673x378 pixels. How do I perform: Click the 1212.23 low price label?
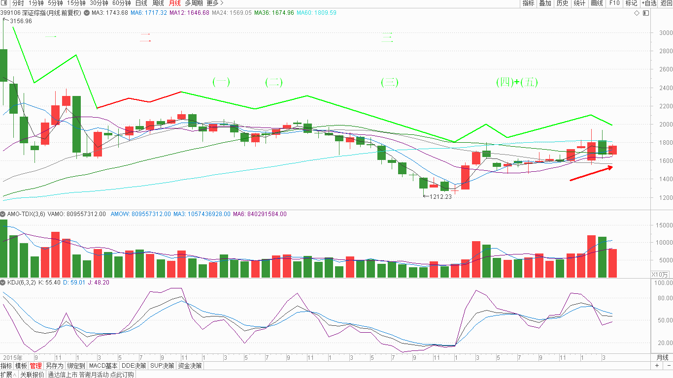tap(440, 196)
